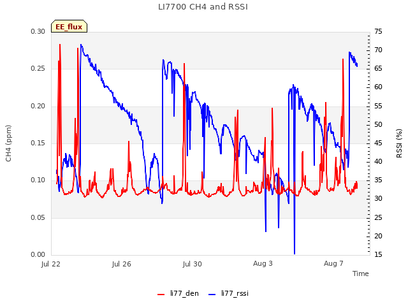Click the 0.15 CH4 axis value
408x306 pixels.
tap(38, 143)
